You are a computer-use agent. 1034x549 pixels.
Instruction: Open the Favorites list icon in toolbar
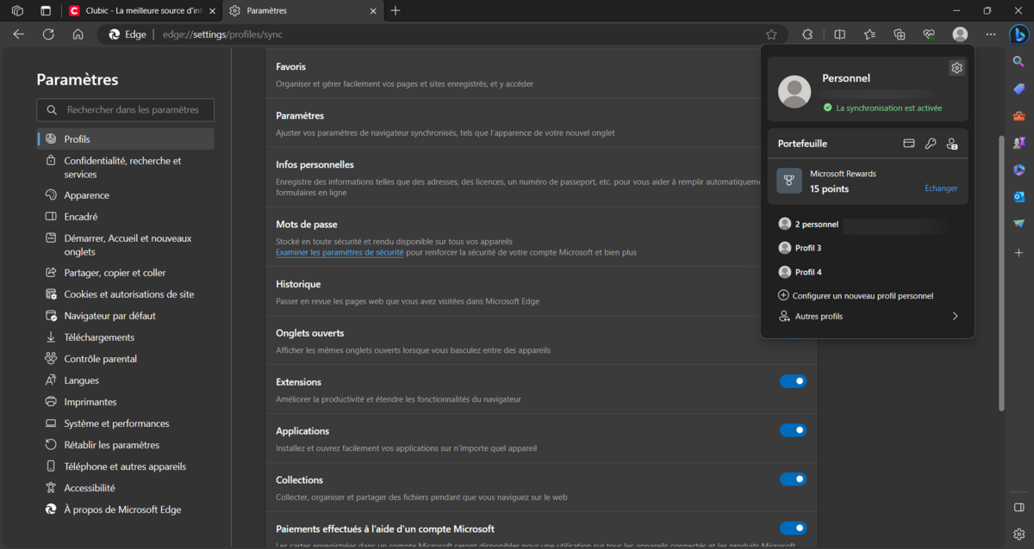(869, 34)
